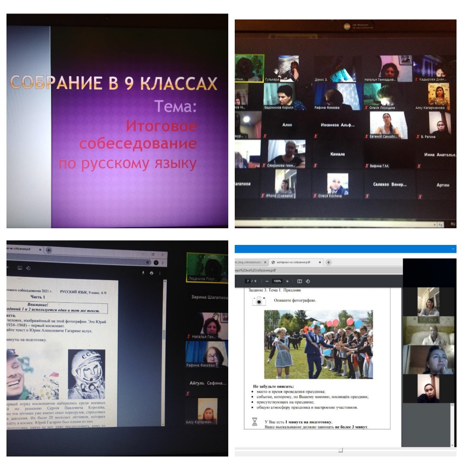Click the download icon in the PDF toolbar
This screenshot has width=463, height=463.
tap(143, 273)
